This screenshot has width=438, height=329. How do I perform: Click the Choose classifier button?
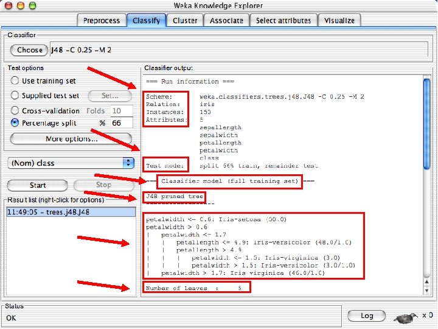pos(29,50)
